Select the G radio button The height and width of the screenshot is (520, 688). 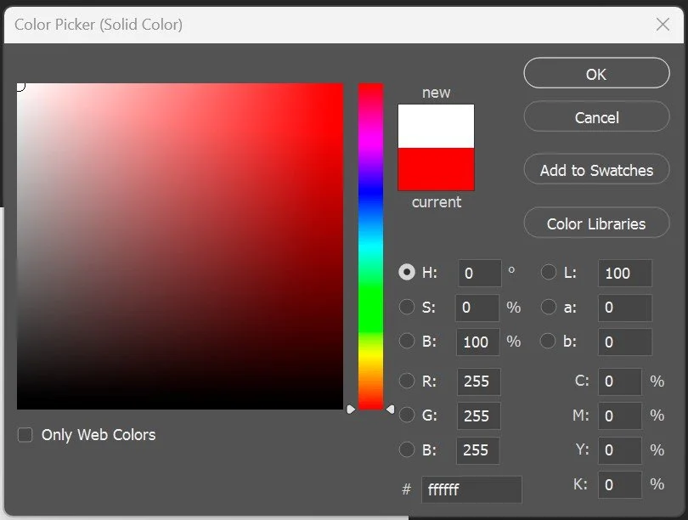point(407,415)
